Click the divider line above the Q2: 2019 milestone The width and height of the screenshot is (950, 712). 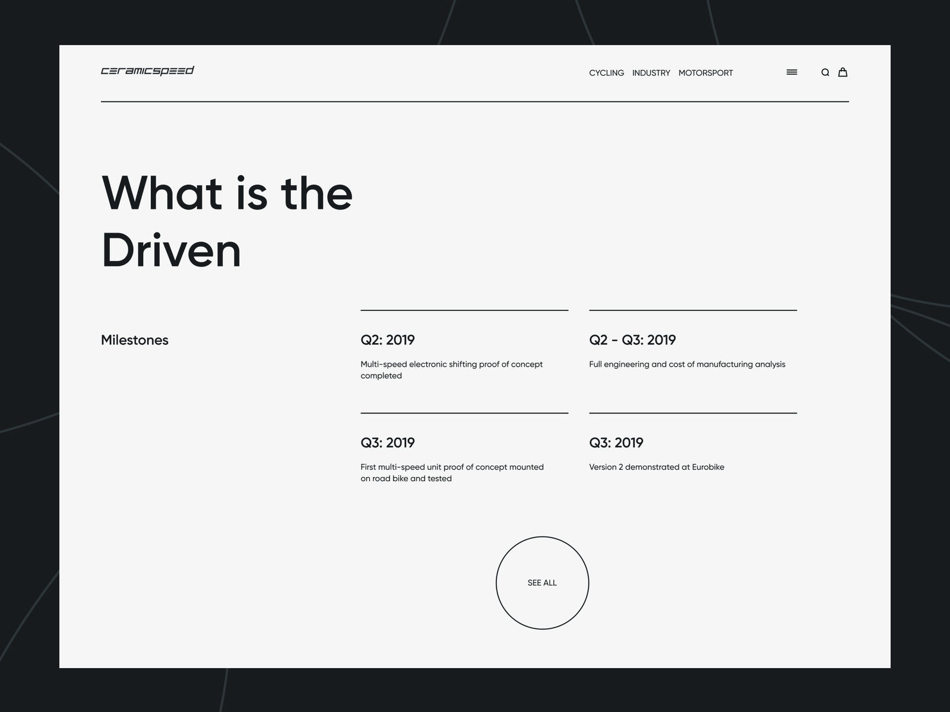click(x=464, y=310)
